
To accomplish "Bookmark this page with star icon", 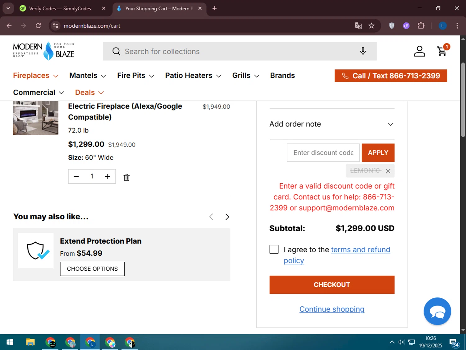I will [372, 26].
